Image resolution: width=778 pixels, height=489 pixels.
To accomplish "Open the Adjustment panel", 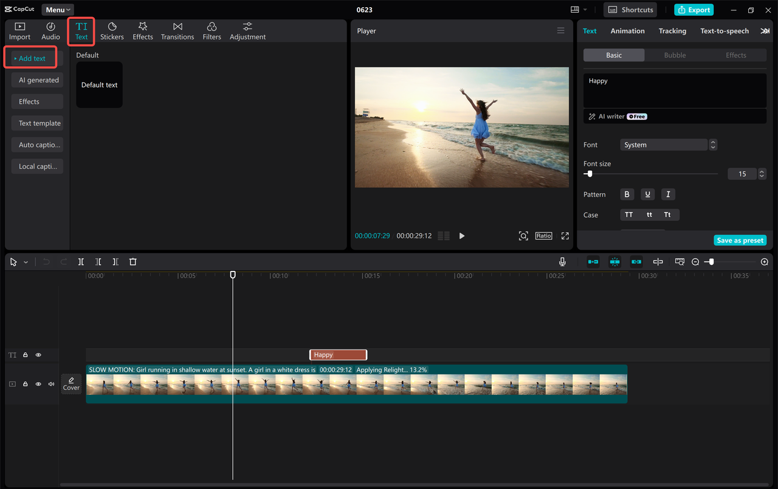I will (247, 30).
